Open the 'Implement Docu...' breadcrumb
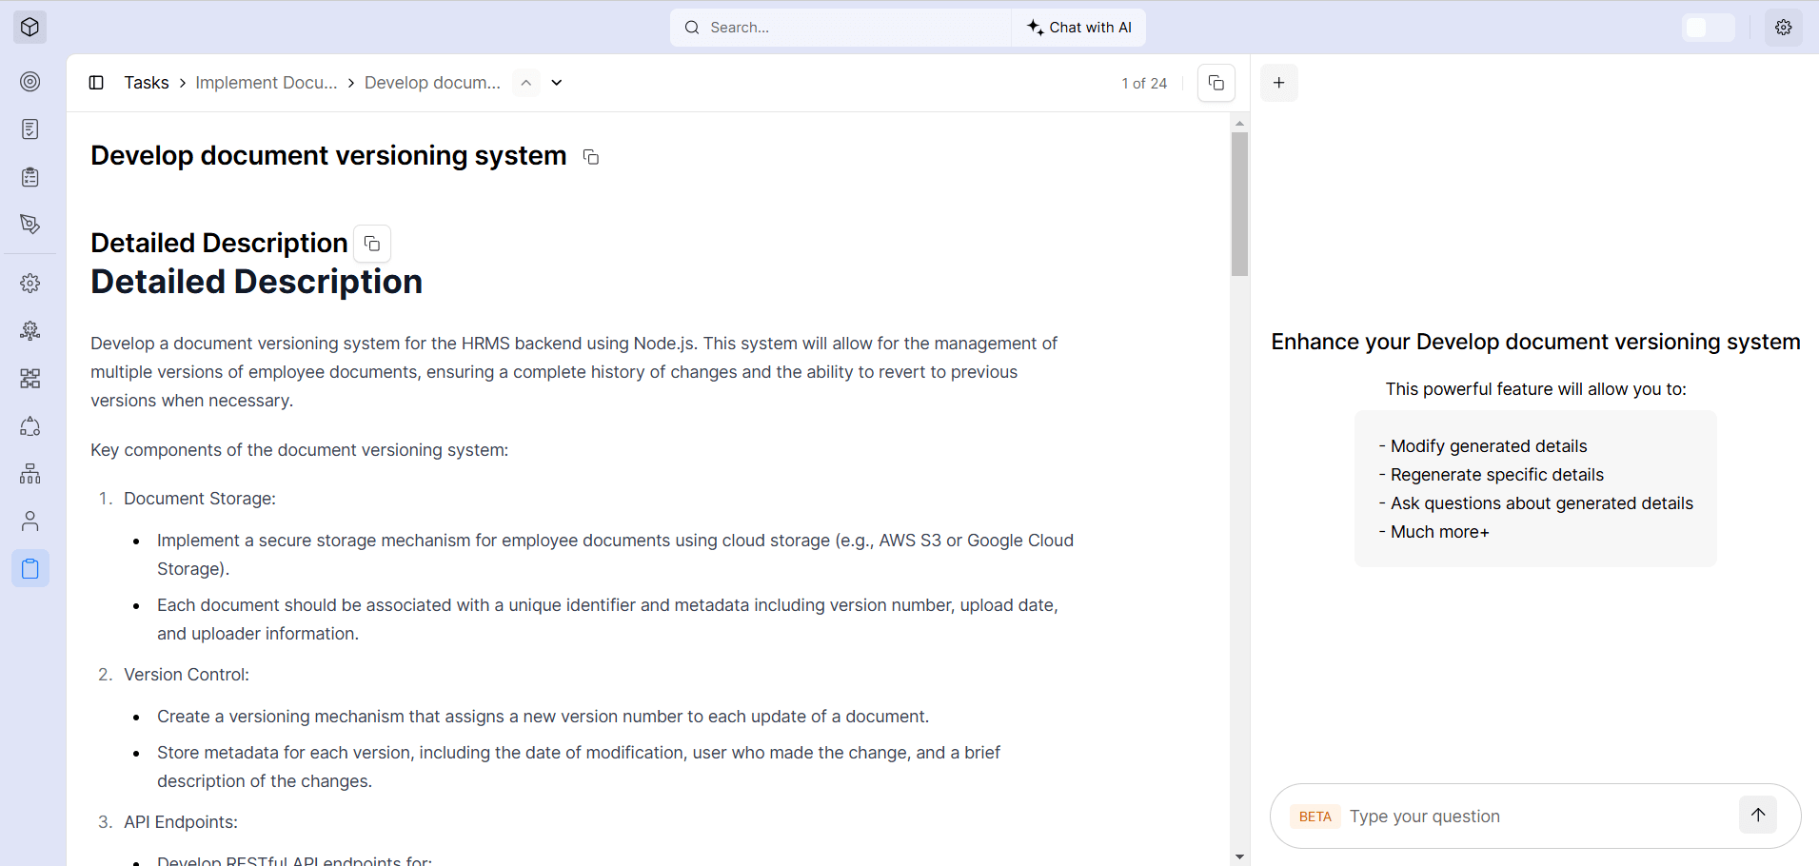The height and width of the screenshot is (866, 1819). [x=267, y=83]
